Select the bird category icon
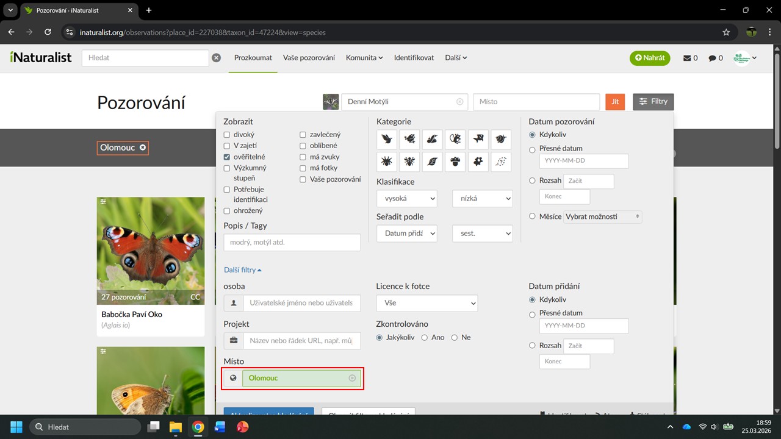The height and width of the screenshot is (439, 781). (x=387, y=140)
